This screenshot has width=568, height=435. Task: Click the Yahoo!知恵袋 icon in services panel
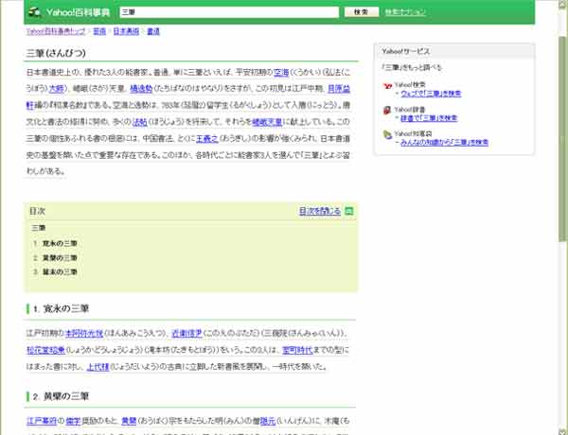pyautogui.click(x=387, y=135)
